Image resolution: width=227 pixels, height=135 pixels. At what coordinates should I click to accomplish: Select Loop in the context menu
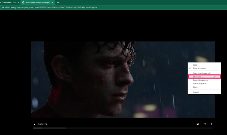pyautogui.click(x=204, y=65)
